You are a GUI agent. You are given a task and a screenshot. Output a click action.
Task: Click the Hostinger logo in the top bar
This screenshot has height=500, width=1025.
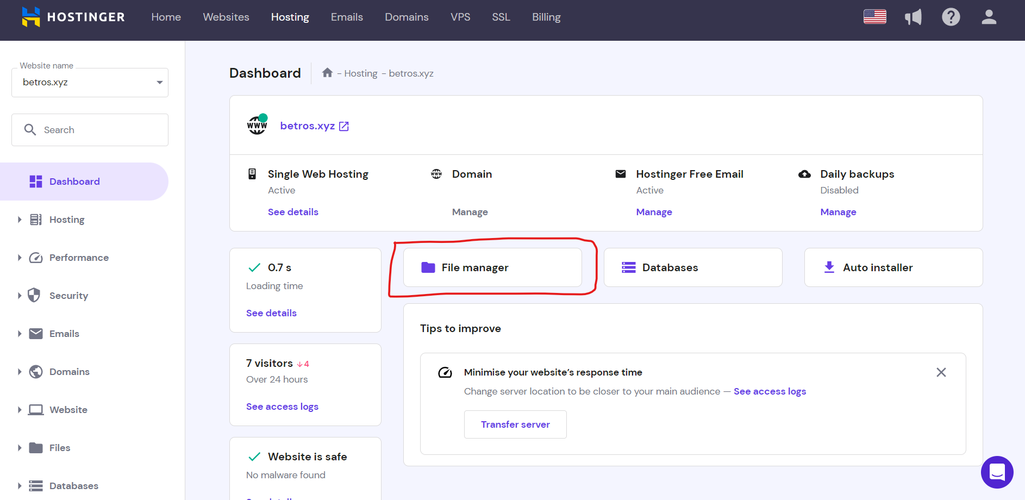[x=72, y=17]
